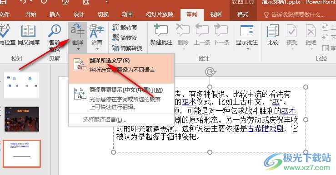Click the Accept (接受) change icon
The image size is (336, 175).
point(291,31)
